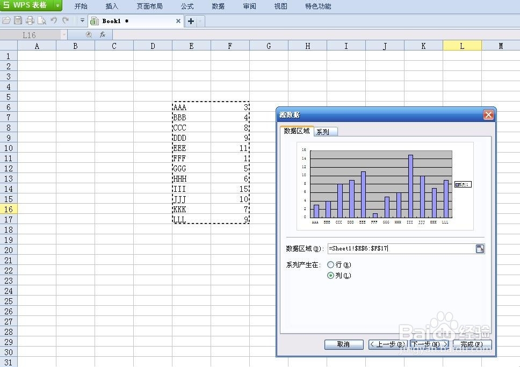Viewport: 520px width, 367px height.
Task: Click cell containing EEE
Action: 191,148
